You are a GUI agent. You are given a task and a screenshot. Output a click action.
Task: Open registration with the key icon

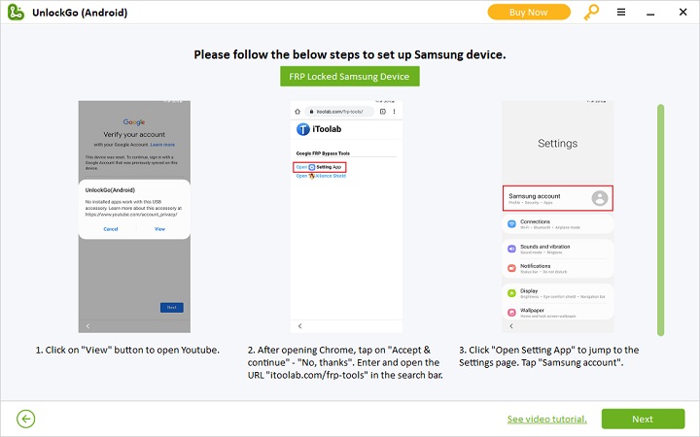pos(591,12)
